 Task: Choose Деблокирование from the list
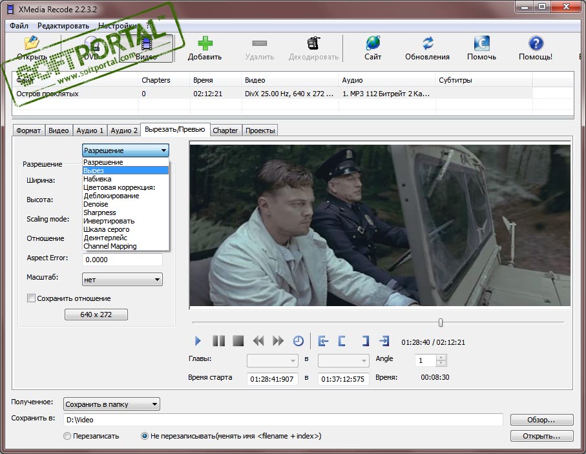click(125, 196)
